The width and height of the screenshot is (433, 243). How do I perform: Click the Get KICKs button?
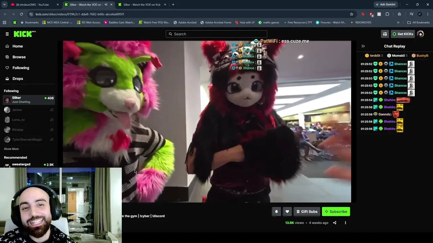[403, 34]
